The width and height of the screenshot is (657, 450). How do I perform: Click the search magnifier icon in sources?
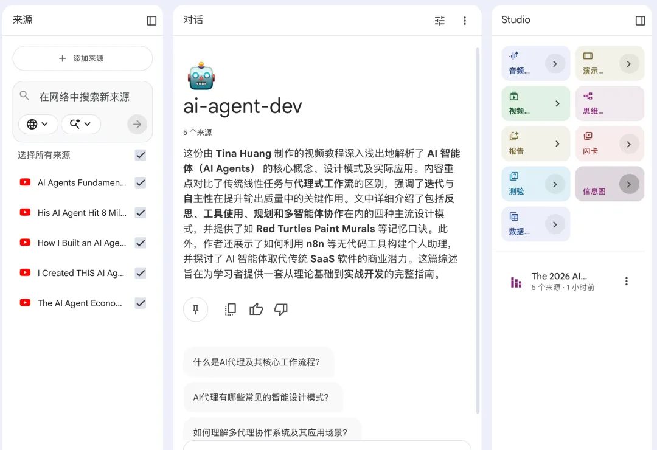(25, 95)
